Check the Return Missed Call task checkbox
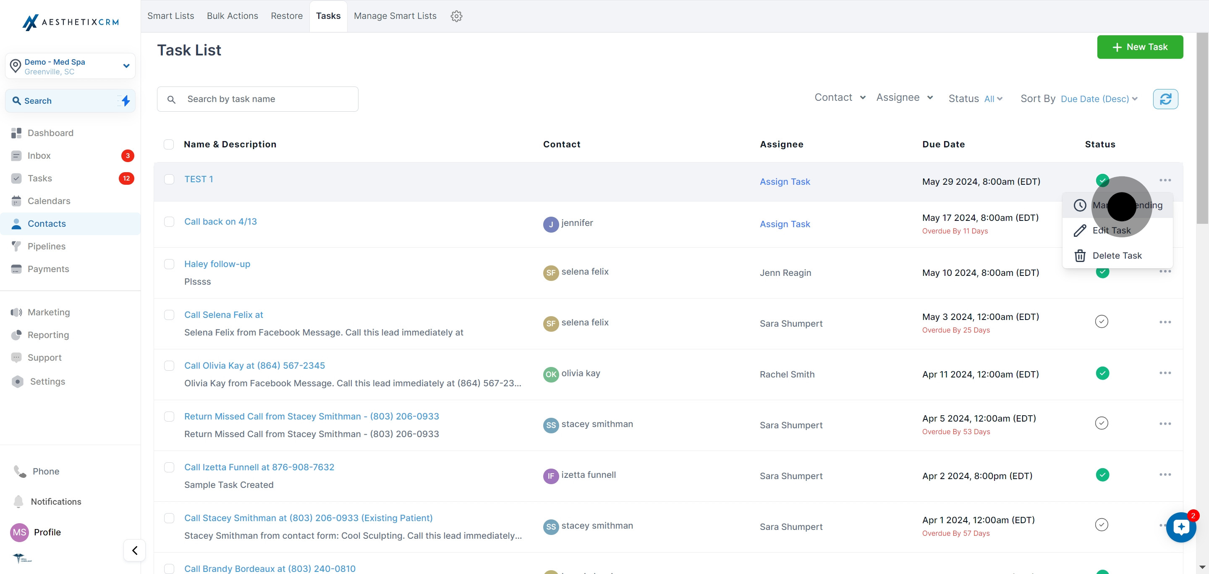 pos(169,417)
